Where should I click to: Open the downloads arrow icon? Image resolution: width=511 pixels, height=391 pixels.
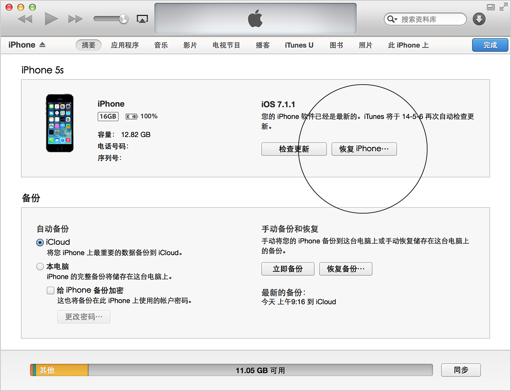pyautogui.click(x=479, y=19)
